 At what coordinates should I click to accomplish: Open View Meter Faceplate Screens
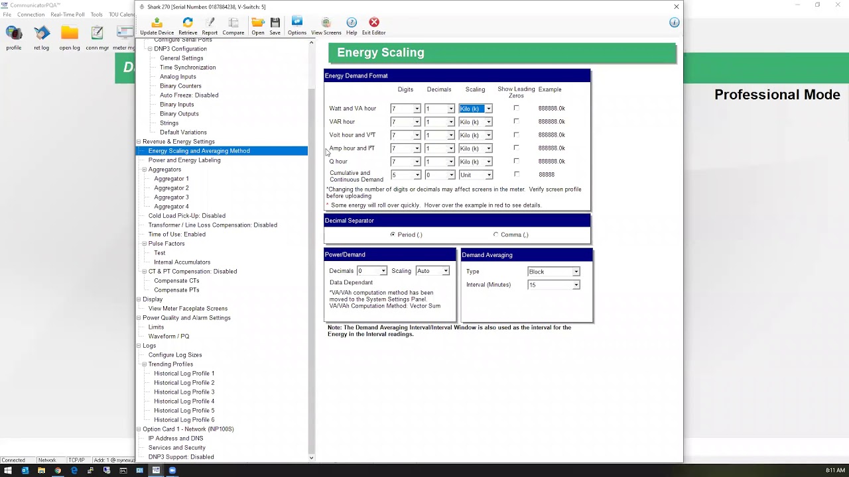tap(188, 309)
